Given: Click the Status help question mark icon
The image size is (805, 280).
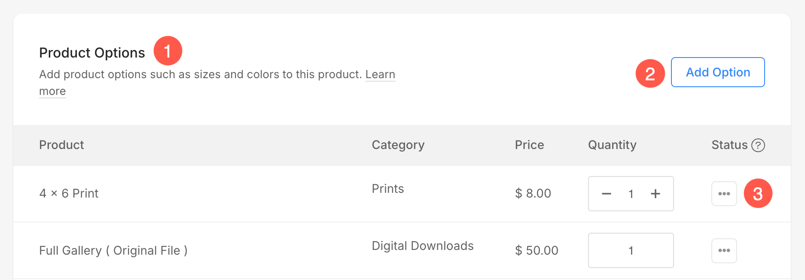Looking at the screenshot, I should 758,145.
